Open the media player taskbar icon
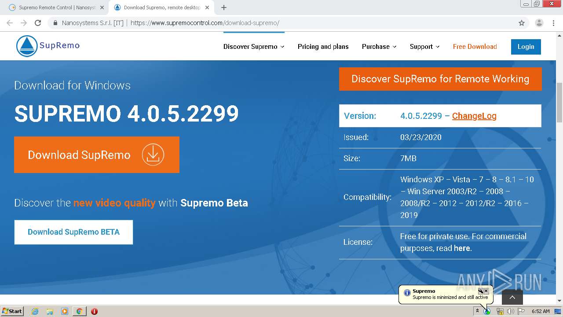 (x=65, y=311)
